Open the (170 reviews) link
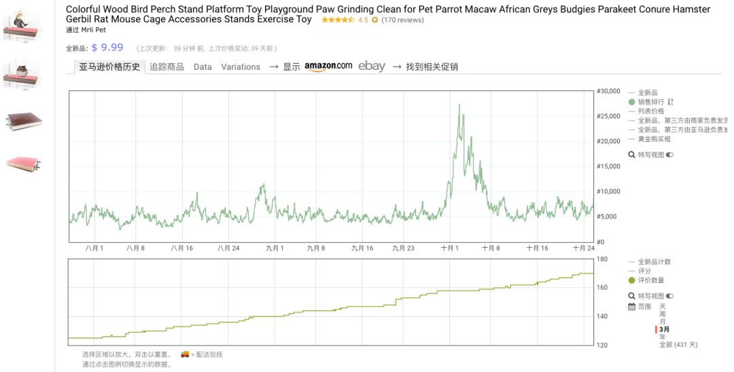This screenshot has width=734, height=372. (x=402, y=20)
